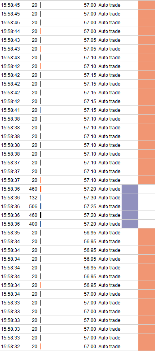Click the orange bar in the 15:58:32 row
Image resolution: width=157 pixels, height=351 pixels.
click(40, 347)
